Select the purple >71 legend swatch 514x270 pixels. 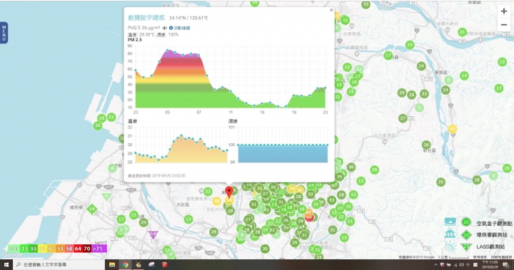99,249
